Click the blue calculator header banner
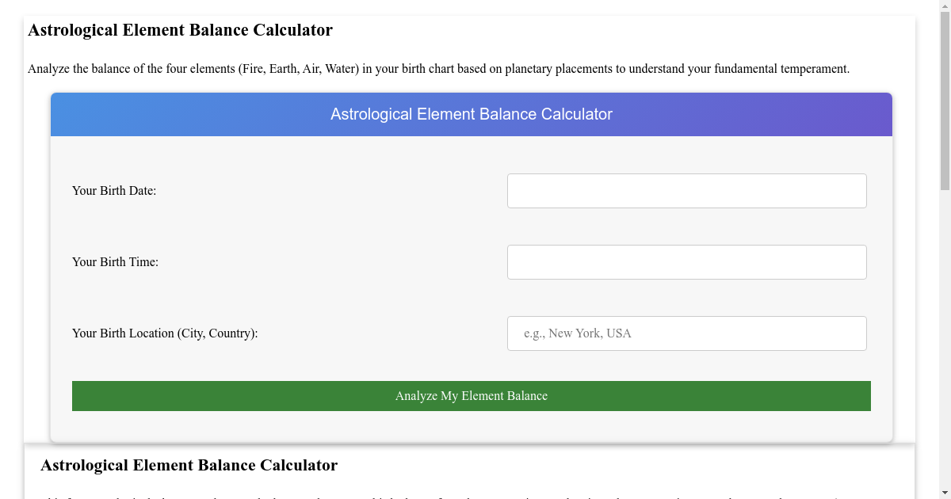This screenshot has height=499, width=951. click(472, 114)
